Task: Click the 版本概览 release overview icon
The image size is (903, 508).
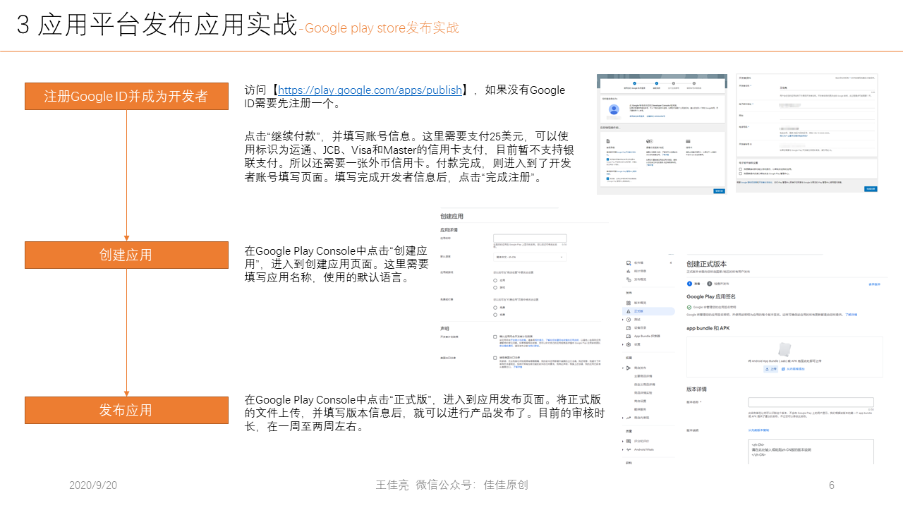Action: [x=629, y=303]
